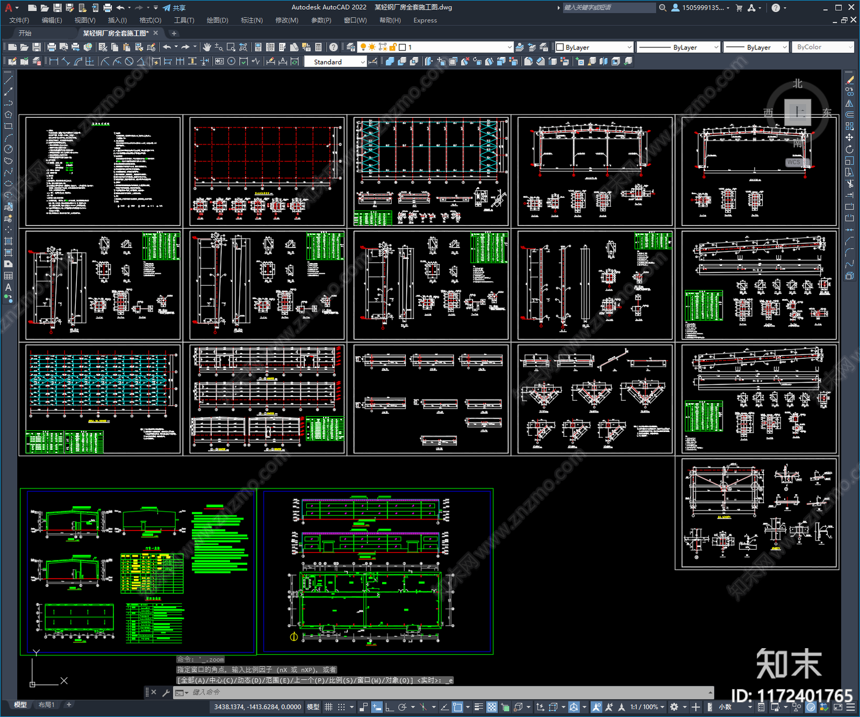
Task: Open the 标注(N) menu
Action: [x=252, y=20]
